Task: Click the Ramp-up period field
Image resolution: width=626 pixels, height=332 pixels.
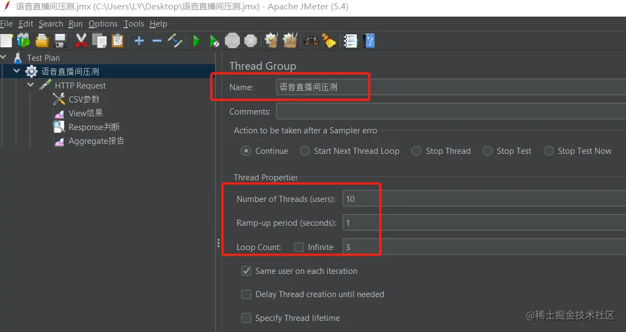Action: (484, 223)
